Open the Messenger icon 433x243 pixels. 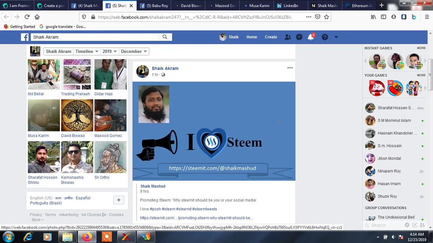point(299,37)
